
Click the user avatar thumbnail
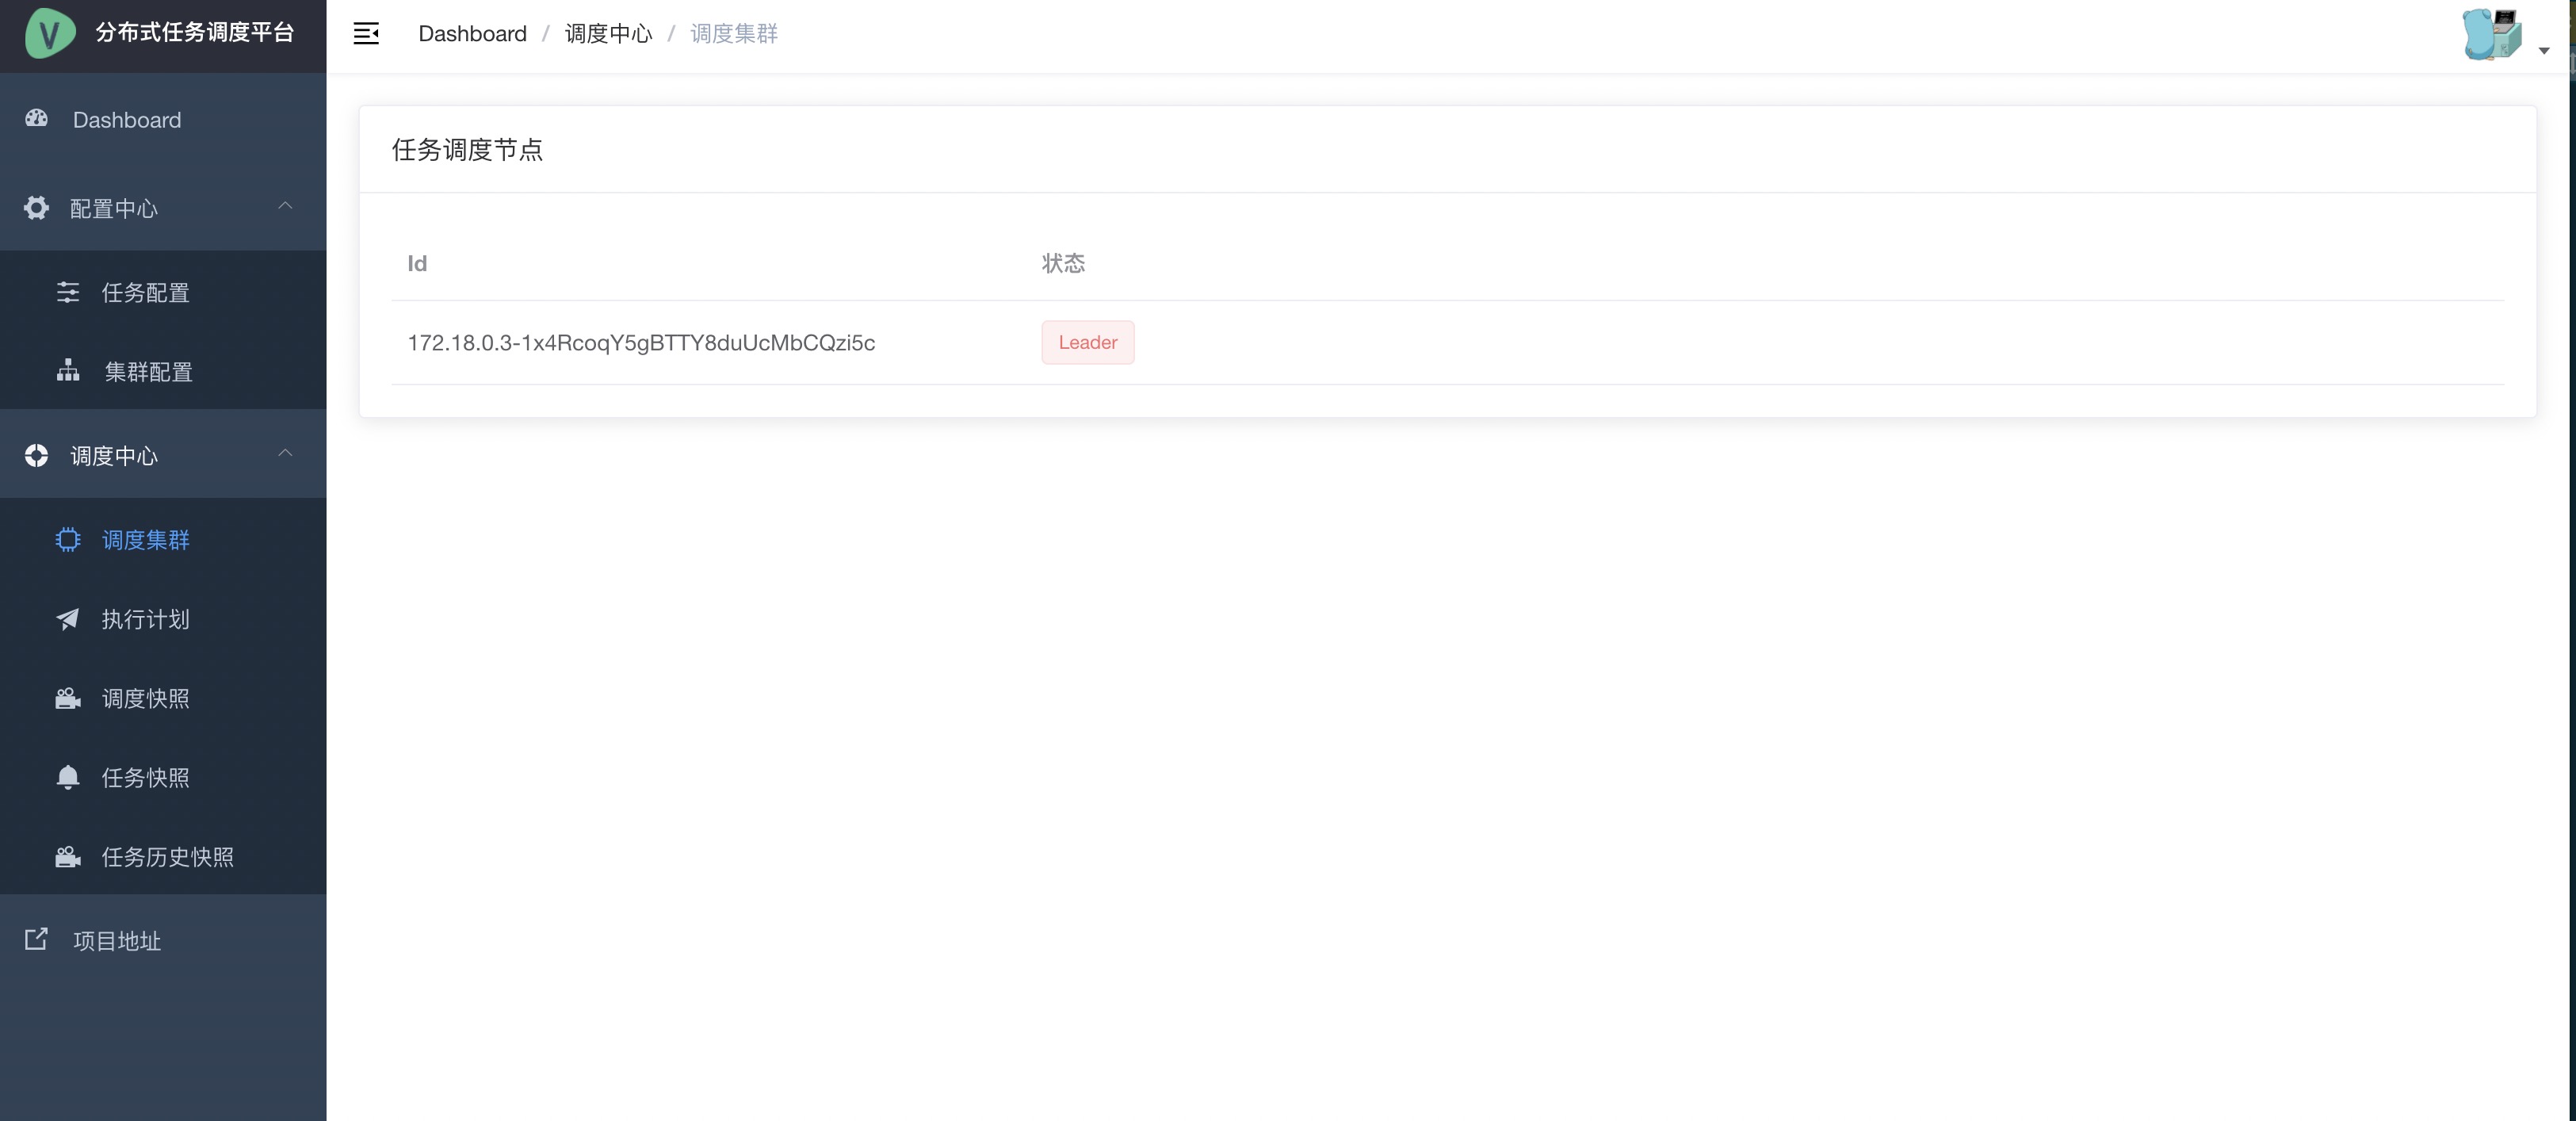coord(2491,35)
